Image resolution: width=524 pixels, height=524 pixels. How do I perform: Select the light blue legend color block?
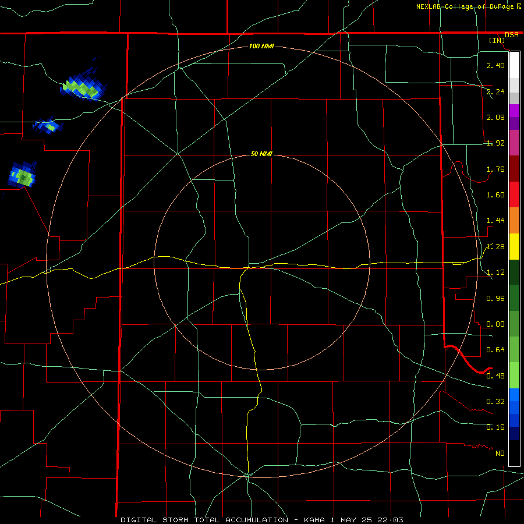point(514,395)
